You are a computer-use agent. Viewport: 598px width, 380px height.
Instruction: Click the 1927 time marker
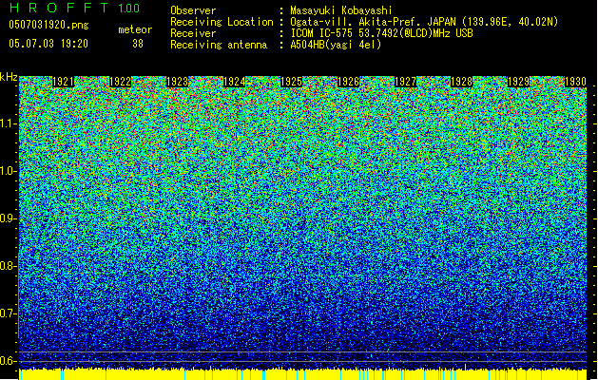[405, 82]
